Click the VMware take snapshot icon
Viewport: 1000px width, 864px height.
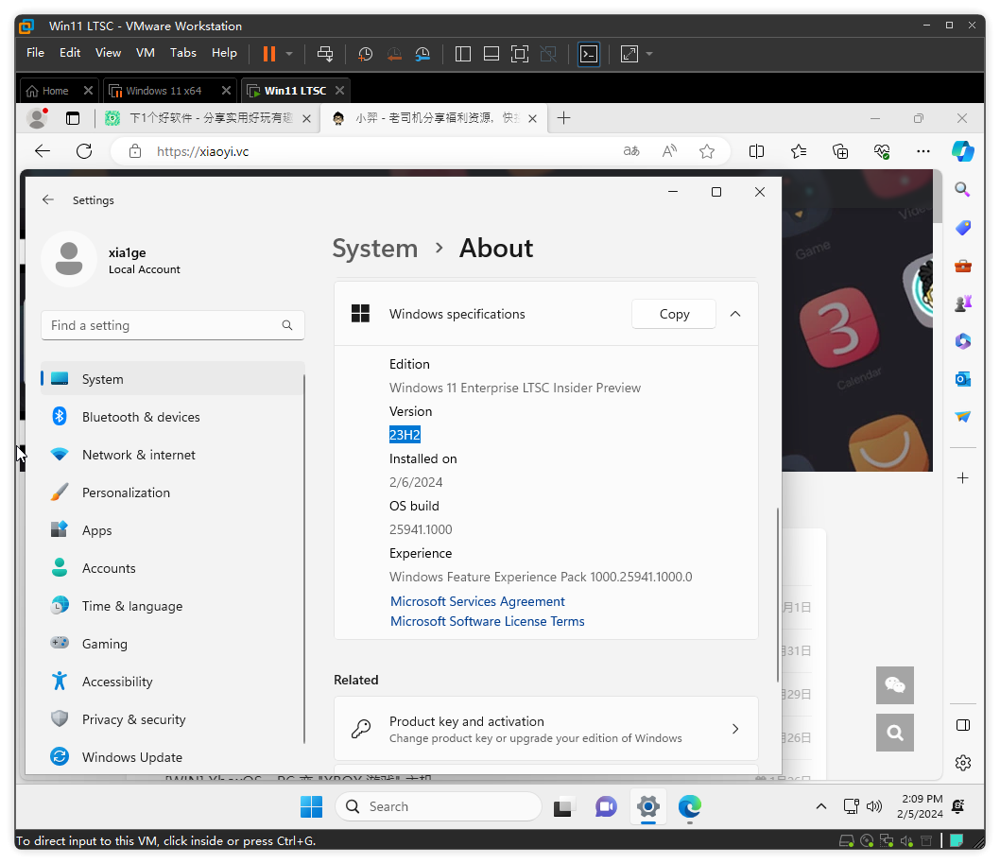pos(365,54)
